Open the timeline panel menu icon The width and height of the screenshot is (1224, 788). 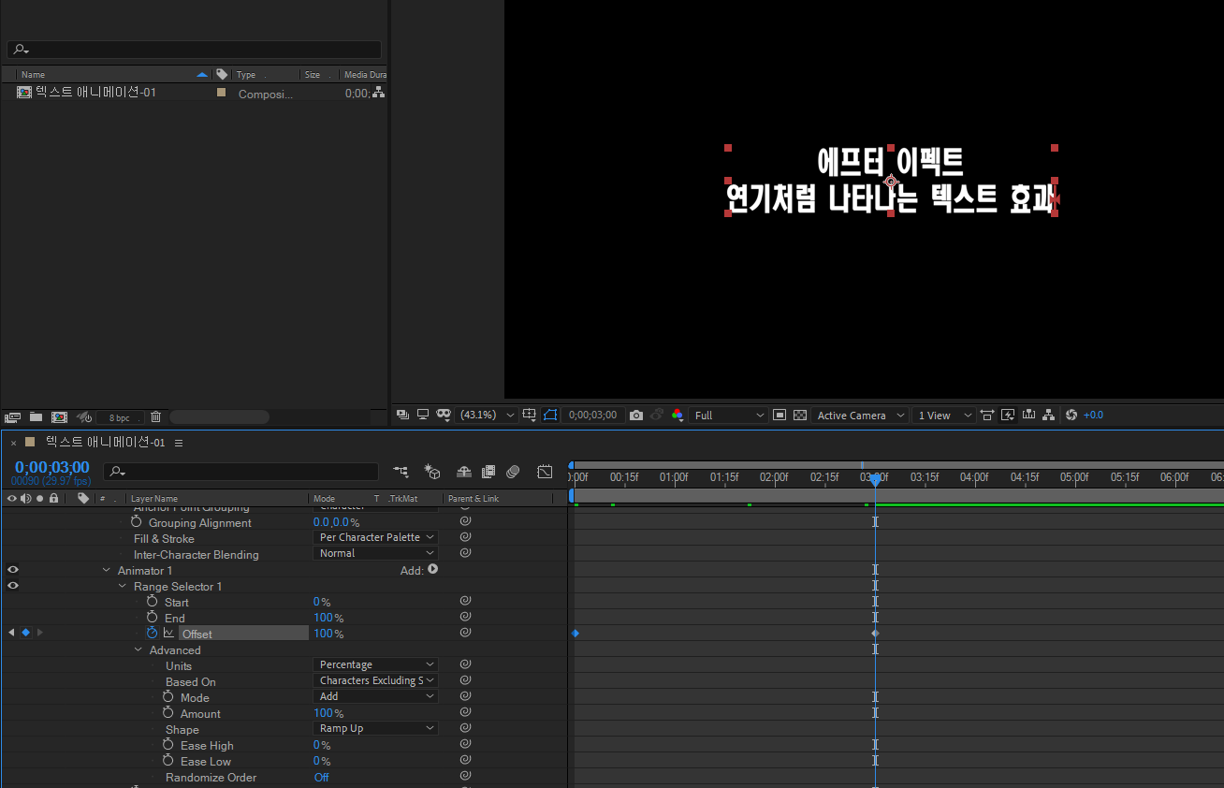179,443
